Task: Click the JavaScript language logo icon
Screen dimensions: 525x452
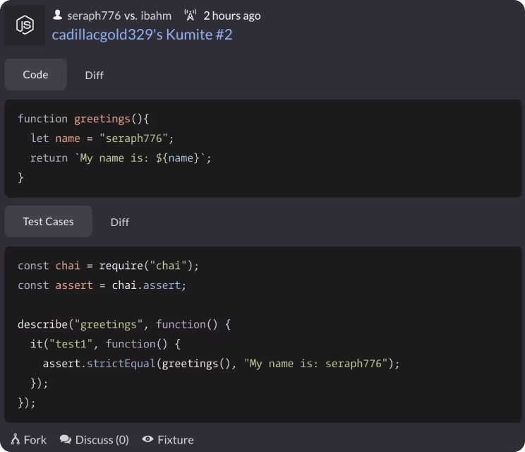Action: tap(25, 25)
